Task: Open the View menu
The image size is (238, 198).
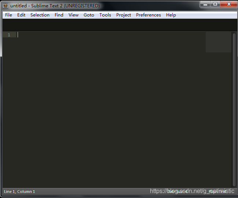Action: click(73, 15)
